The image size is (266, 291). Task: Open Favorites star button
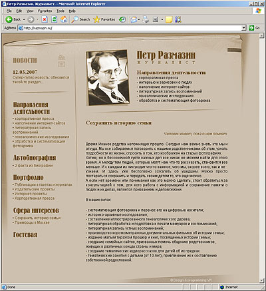pyautogui.click(x=104, y=19)
